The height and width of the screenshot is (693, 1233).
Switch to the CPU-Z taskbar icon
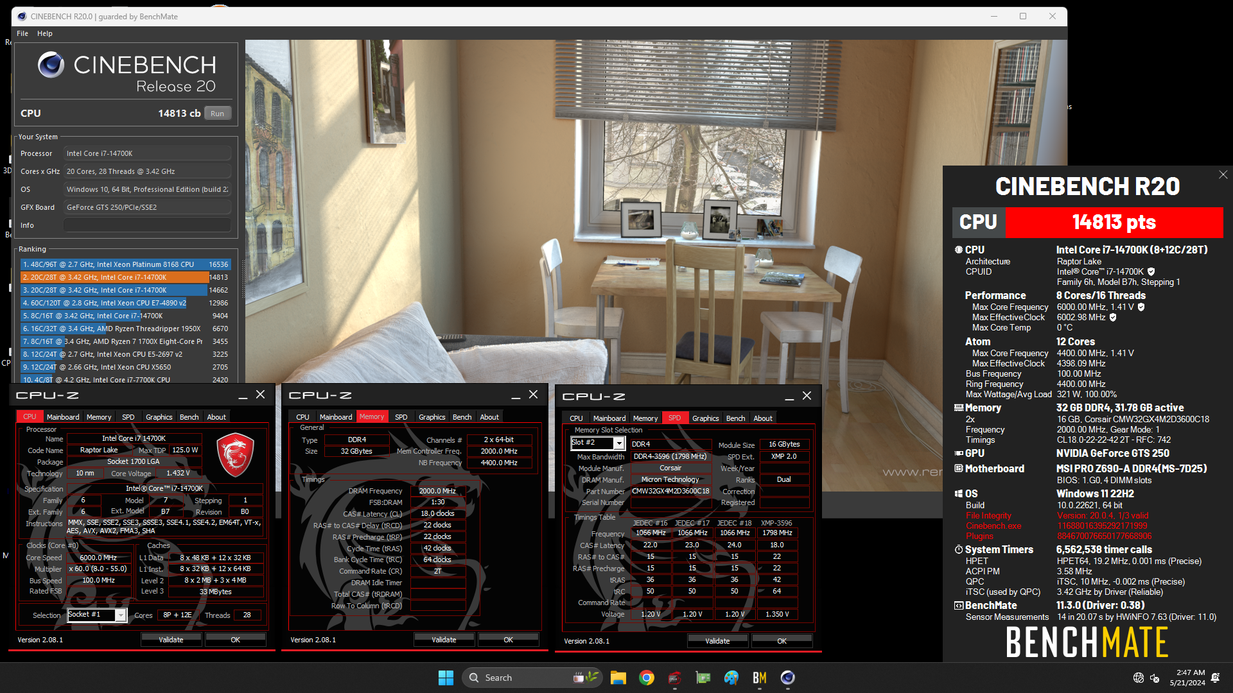click(674, 678)
